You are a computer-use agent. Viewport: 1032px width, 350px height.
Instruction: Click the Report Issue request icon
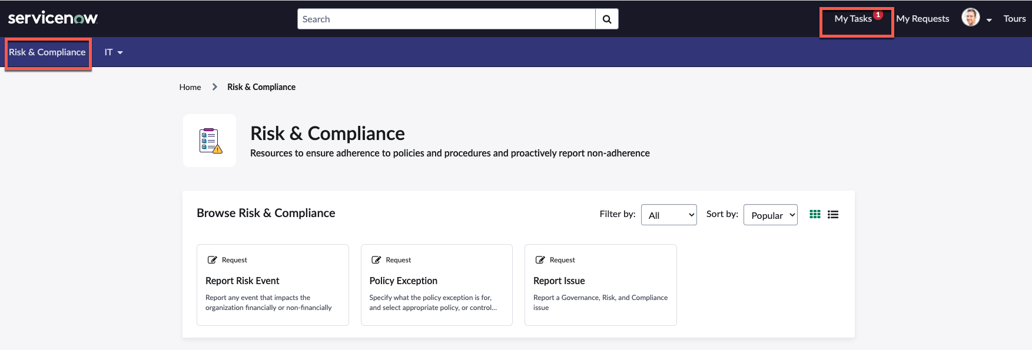(x=540, y=260)
